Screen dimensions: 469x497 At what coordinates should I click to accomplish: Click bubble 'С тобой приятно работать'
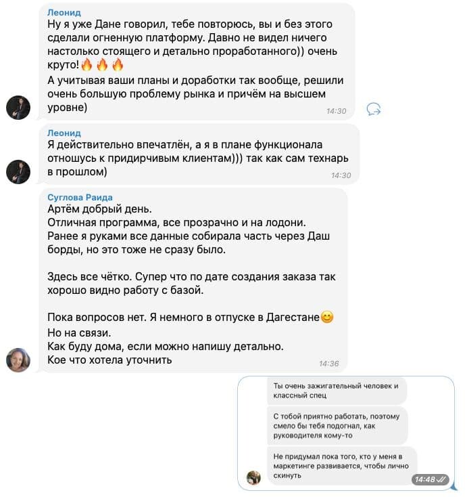pyautogui.click(x=337, y=426)
